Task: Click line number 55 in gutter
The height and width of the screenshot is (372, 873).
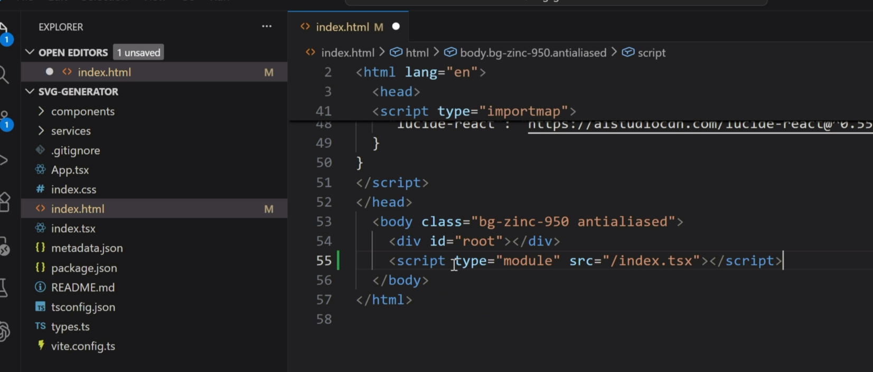Action: coord(324,261)
